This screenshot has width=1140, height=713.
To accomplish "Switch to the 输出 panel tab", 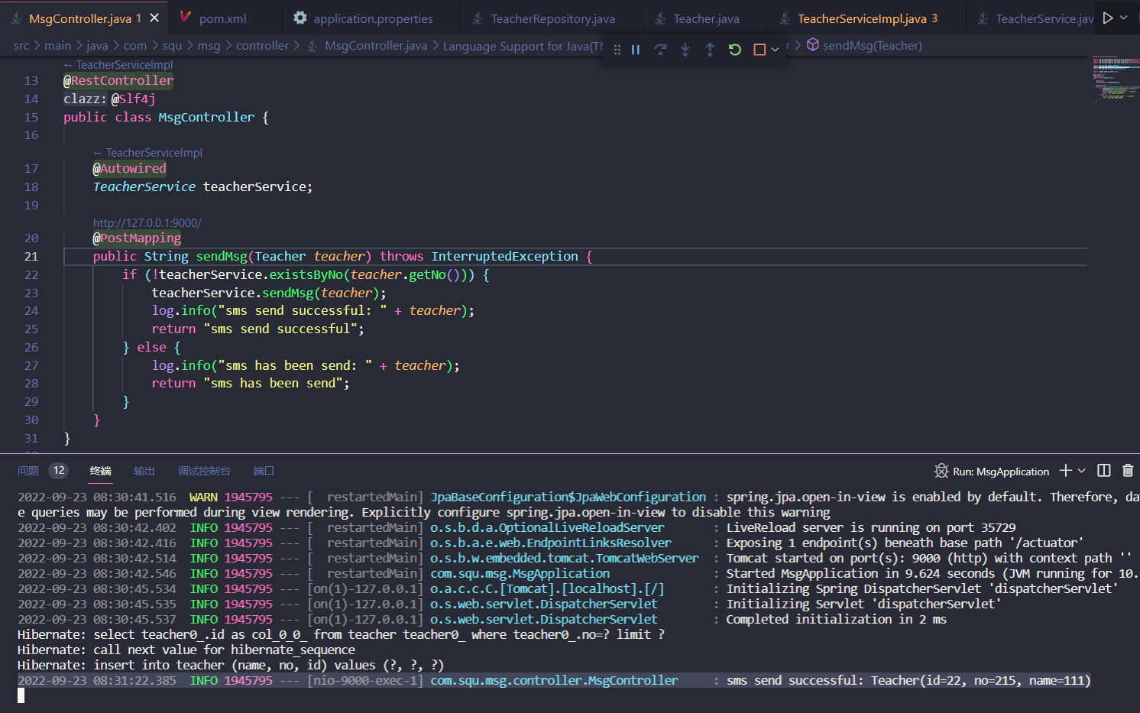I will click(x=144, y=471).
